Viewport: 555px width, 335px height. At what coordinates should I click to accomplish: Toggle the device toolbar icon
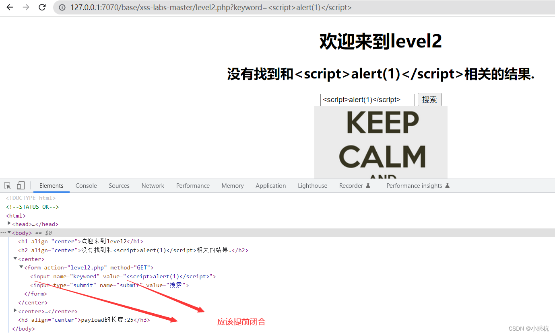pyautogui.click(x=21, y=186)
